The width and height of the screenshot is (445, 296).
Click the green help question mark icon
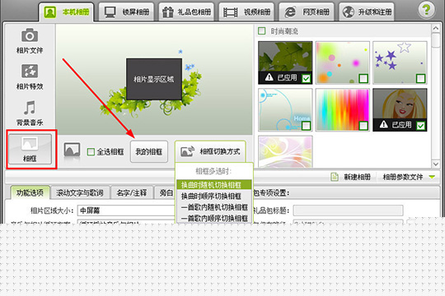[x=426, y=10]
